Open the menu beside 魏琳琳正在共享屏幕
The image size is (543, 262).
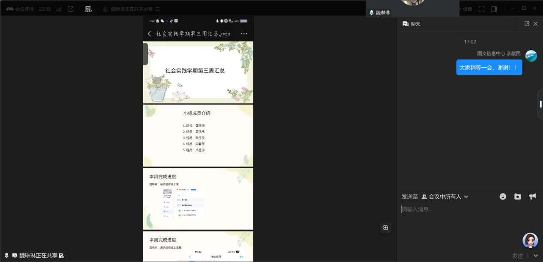(158, 9)
